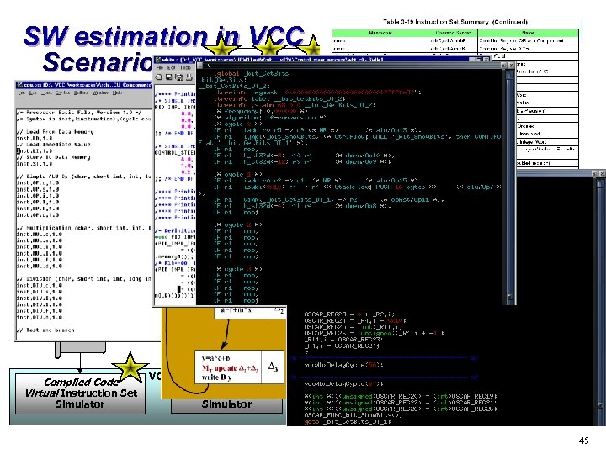Click cpu.bss window title bar app icon
Screen dimensions: 606x454
coord(20,85)
